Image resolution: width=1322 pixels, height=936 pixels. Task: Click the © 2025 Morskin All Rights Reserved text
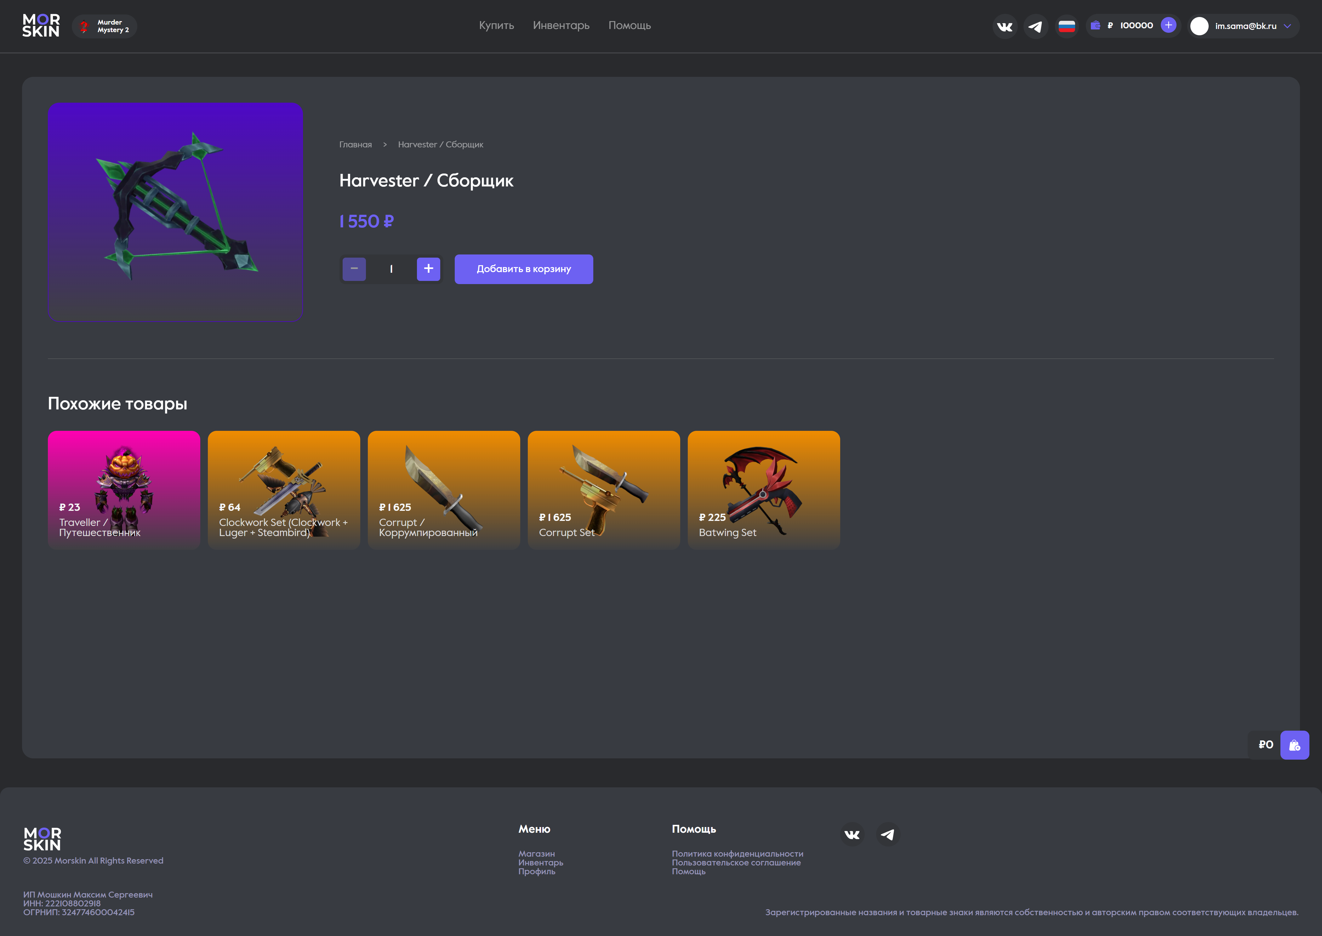pos(93,860)
